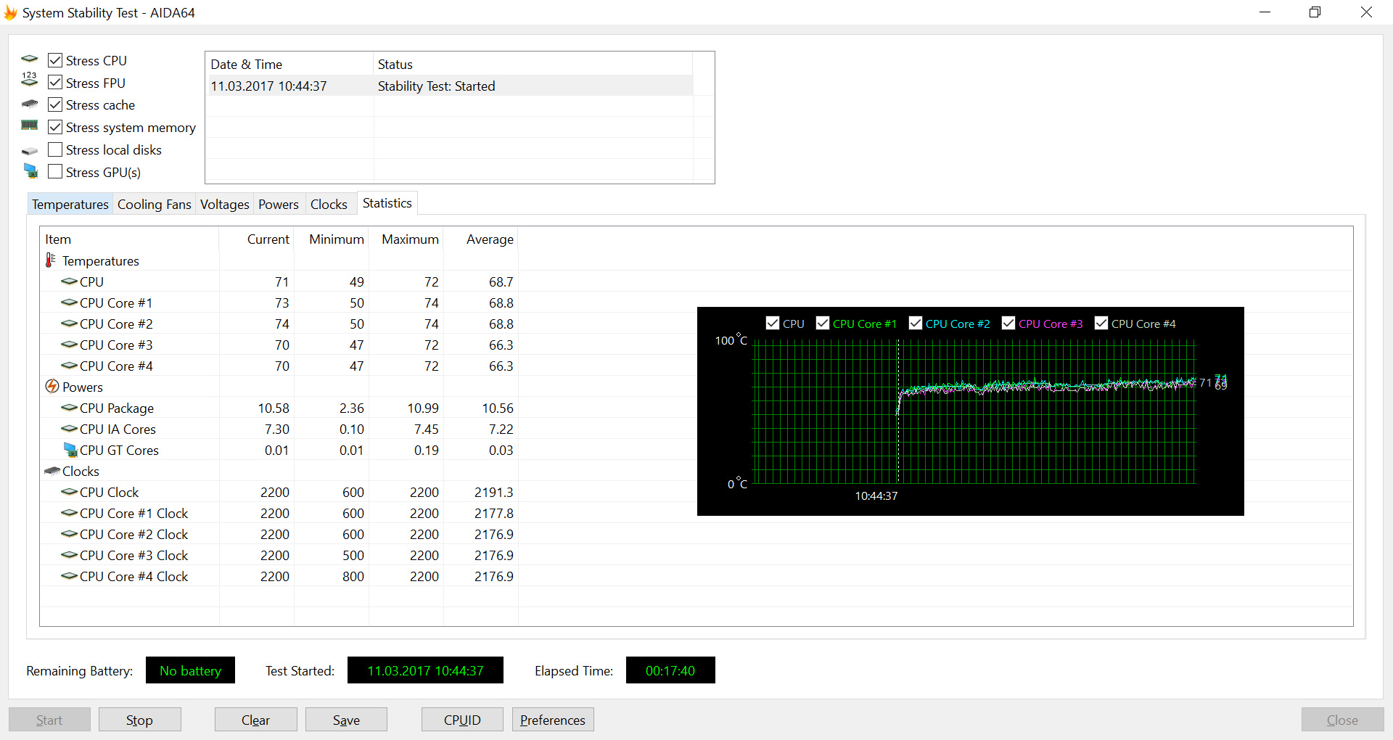Uncheck the Stress cache checkbox

point(55,104)
